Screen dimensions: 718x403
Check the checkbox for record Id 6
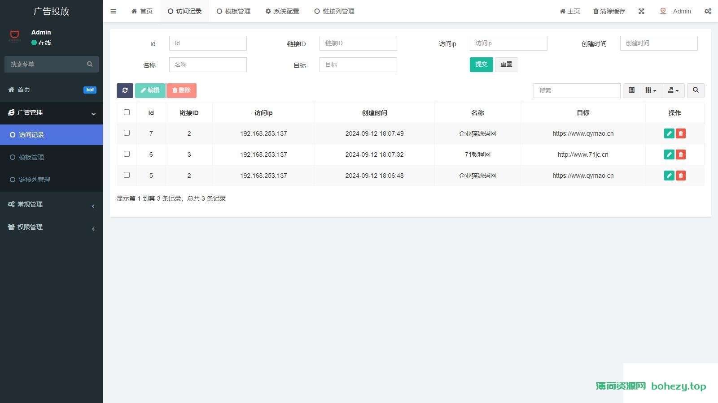(x=127, y=154)
